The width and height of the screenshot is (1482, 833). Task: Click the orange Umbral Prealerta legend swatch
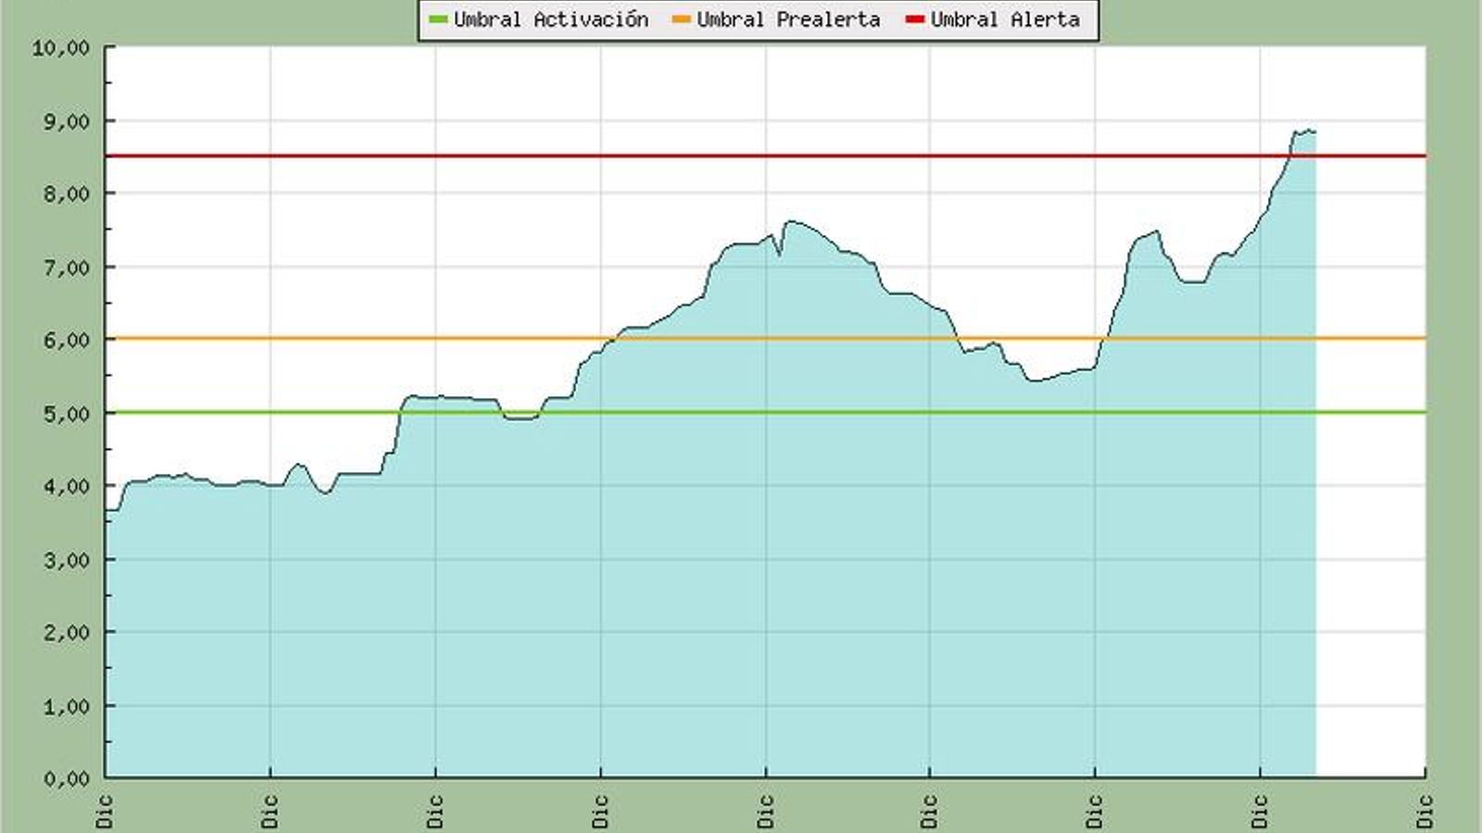click(x=682, y=19)
